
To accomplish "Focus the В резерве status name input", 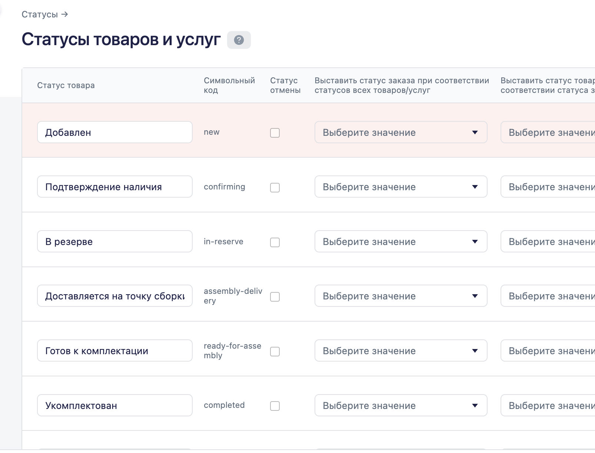I will (114, 242).
